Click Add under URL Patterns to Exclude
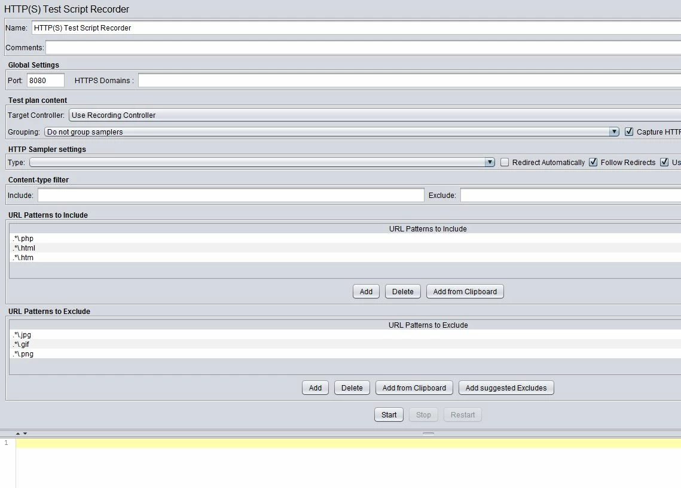Image resolution: width=681 pixels, height=488 pixels. [x=315, y=388]
